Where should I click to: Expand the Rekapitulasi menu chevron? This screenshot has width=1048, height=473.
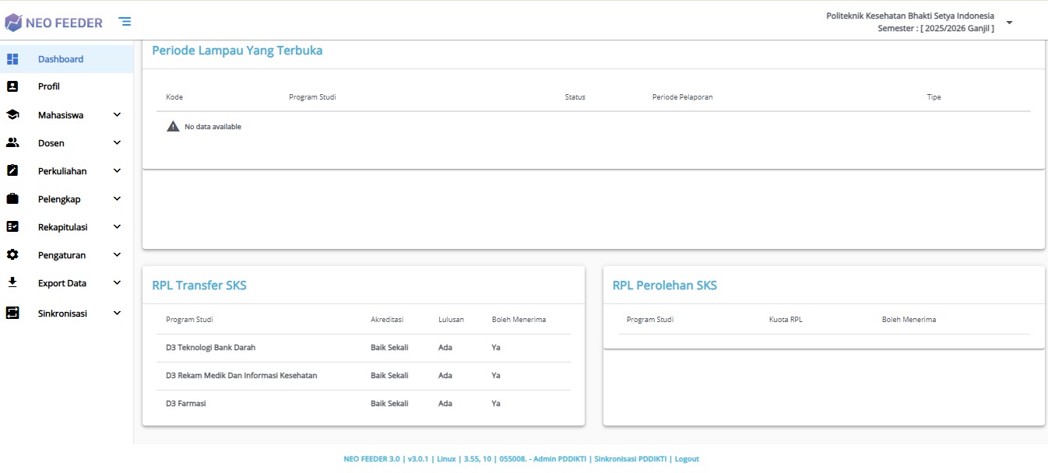117,227
